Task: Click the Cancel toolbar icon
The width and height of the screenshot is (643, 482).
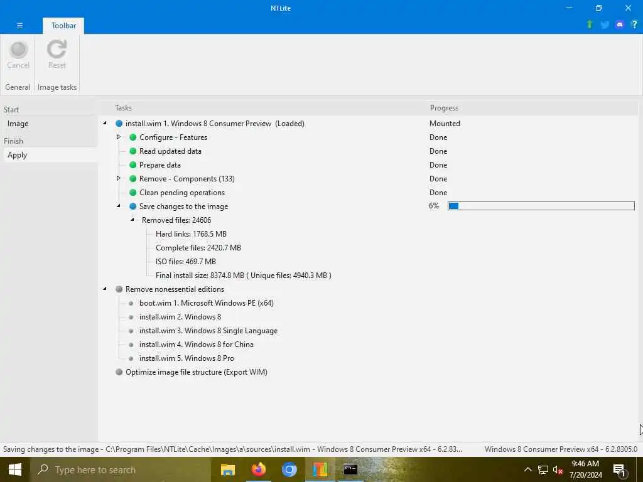Action: click(18, 50)
